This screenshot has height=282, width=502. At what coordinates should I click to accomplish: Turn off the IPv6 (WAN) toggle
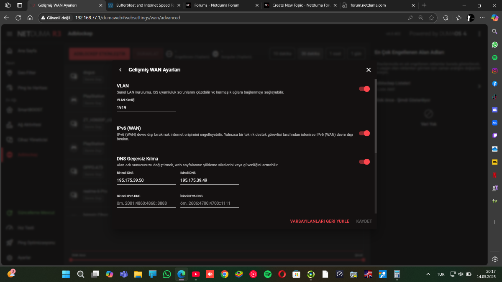tap(364, 133)
